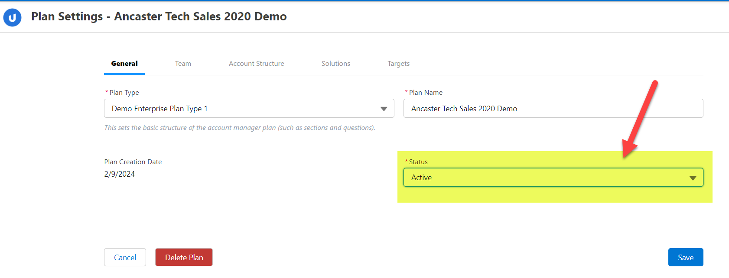Viewport: 729px width, 278px height.
Task: Focus the Plan Name text field
Action: pyautogui.click(x=553, y=109)
